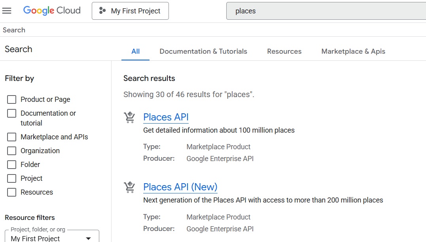
Task: Check the Documentation or tutorial filter
Action: click(x=12, y=113)
